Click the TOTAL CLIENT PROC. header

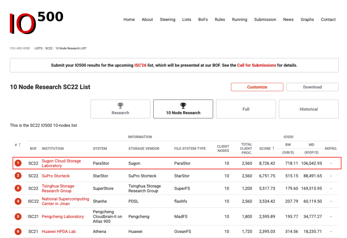246,149
